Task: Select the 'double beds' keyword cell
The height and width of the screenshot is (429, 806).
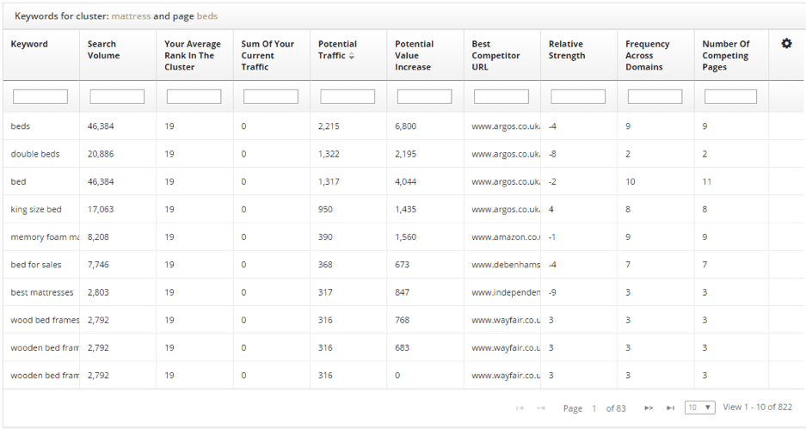Action: coord(35,154)
